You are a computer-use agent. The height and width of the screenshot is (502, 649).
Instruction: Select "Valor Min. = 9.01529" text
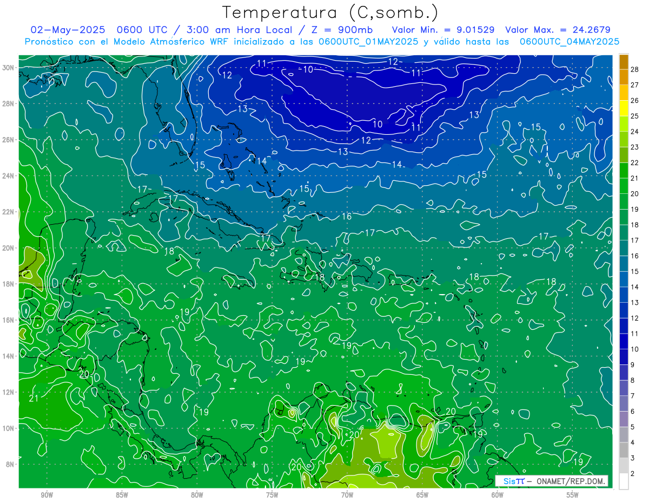[443, 30]
